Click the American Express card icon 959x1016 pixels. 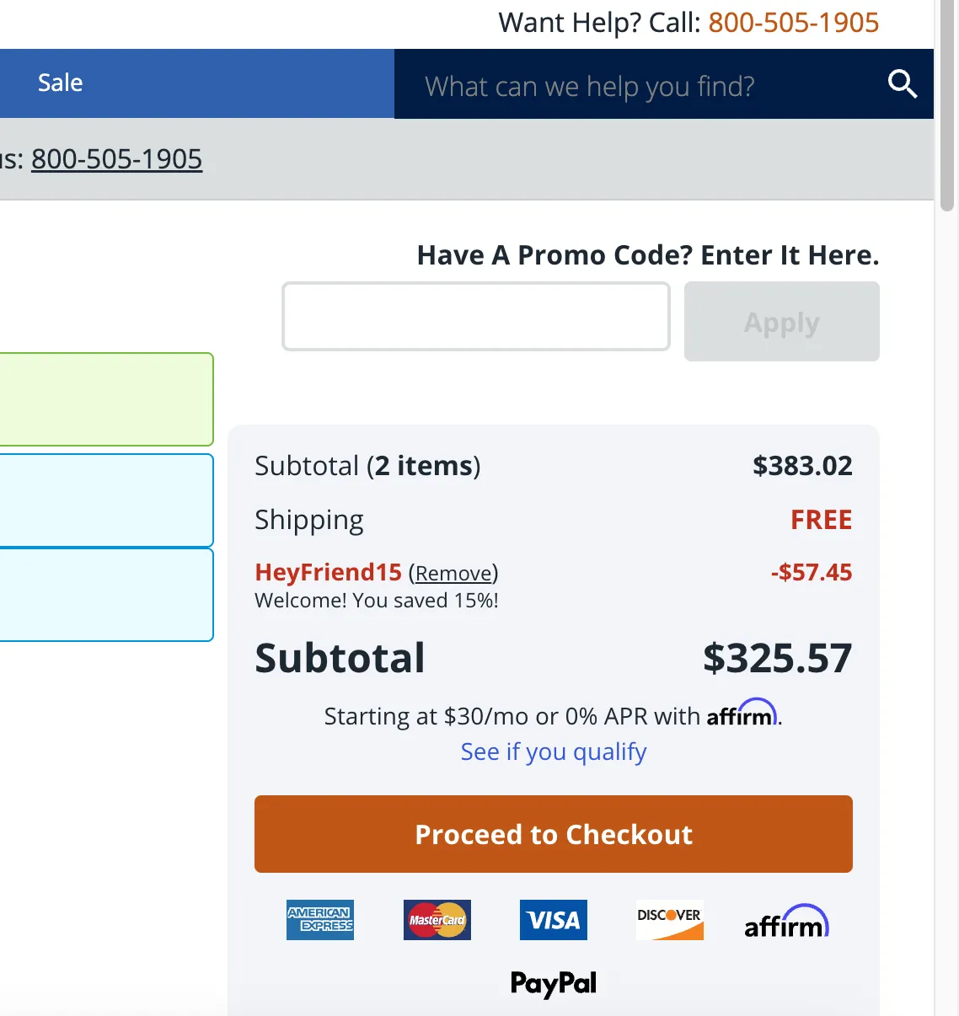coord(320,920)
